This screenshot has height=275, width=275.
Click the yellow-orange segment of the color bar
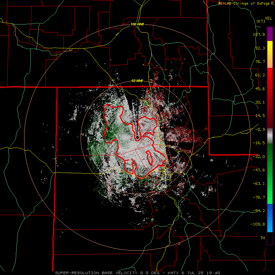[x=270, y=54]
